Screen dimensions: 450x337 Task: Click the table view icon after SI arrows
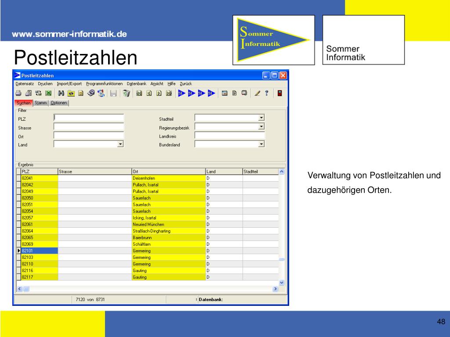(x=225, y=93)
